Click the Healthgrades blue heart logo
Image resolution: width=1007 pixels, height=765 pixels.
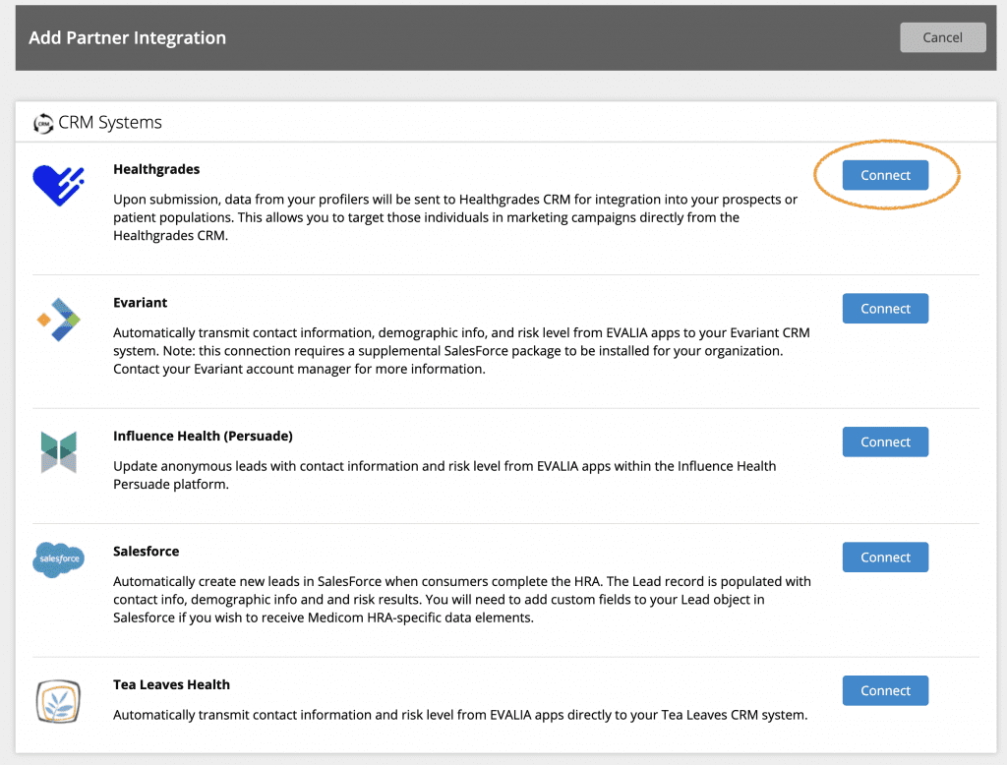pos(58,185)
